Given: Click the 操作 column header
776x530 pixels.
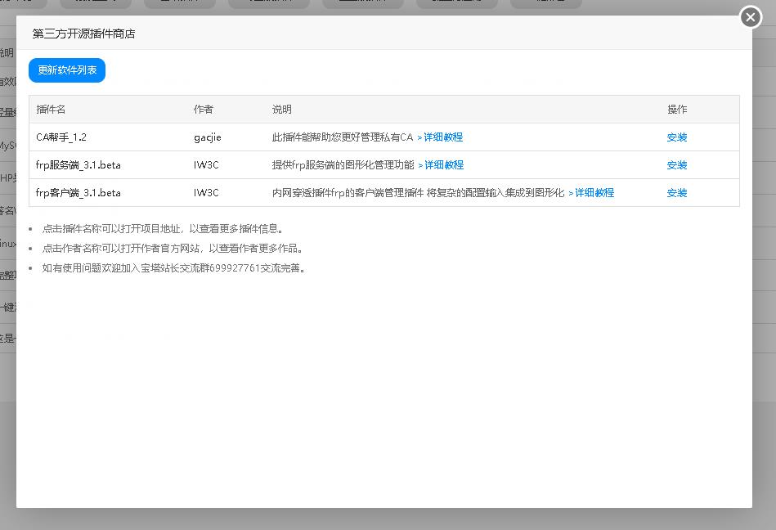Looking at the screenshot, I should (x=677, y=110).
